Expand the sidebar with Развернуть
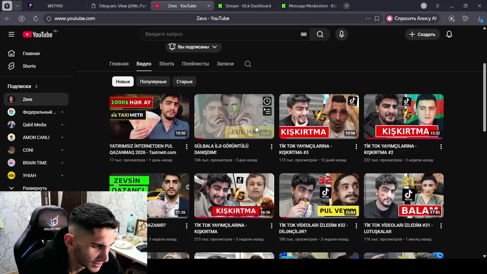The width and height of the screenshot is (487, 274). pyautogui.click(x=35, y=188)
